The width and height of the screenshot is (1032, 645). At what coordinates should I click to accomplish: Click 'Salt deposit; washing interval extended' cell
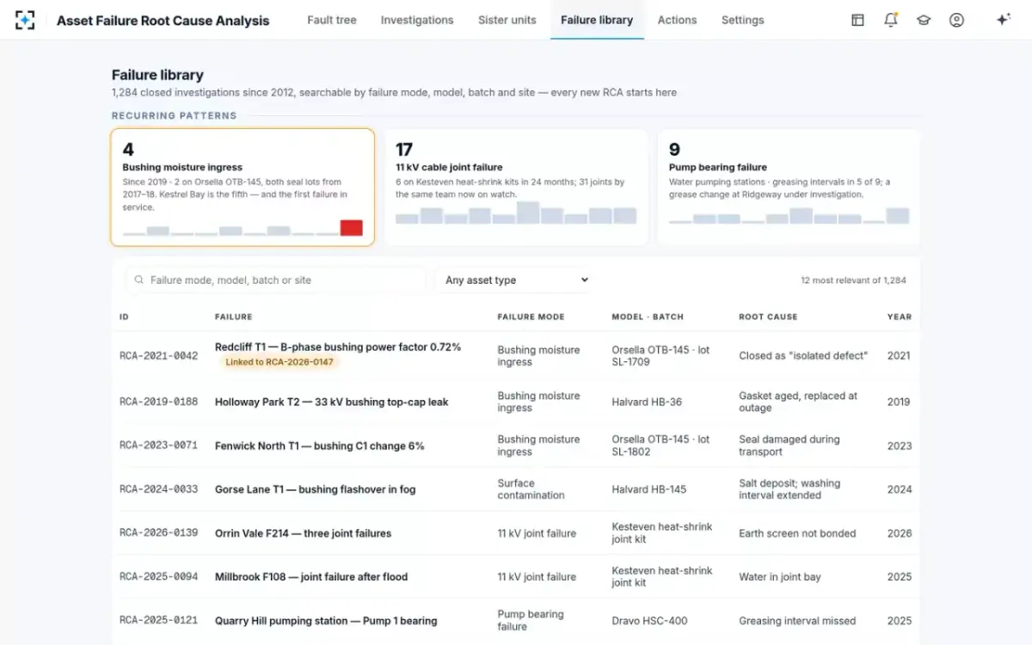click(x=789, y=489)
